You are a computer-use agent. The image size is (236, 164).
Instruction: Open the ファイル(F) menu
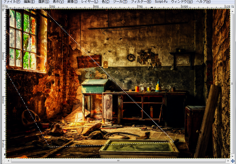click(x=12, y=2)
